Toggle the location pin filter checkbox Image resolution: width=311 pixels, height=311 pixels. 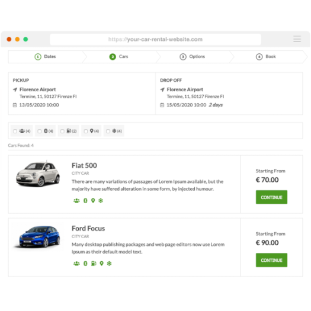point(86,131)
